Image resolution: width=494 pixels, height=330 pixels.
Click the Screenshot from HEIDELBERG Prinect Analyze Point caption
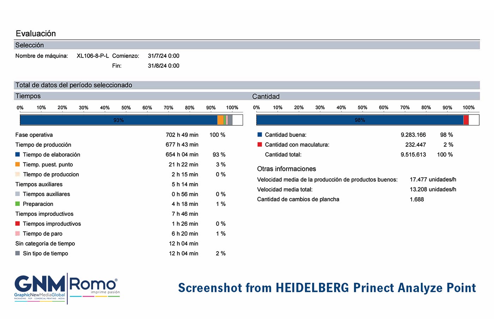(x=327, y=288)
